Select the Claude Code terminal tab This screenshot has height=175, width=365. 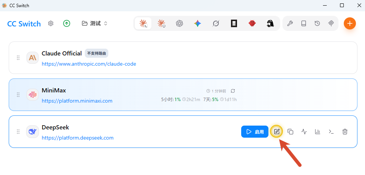[143, 23]
